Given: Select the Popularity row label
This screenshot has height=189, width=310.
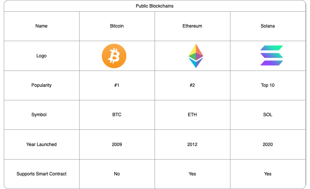Looking at the screenshot, I should tap(41, 85).
